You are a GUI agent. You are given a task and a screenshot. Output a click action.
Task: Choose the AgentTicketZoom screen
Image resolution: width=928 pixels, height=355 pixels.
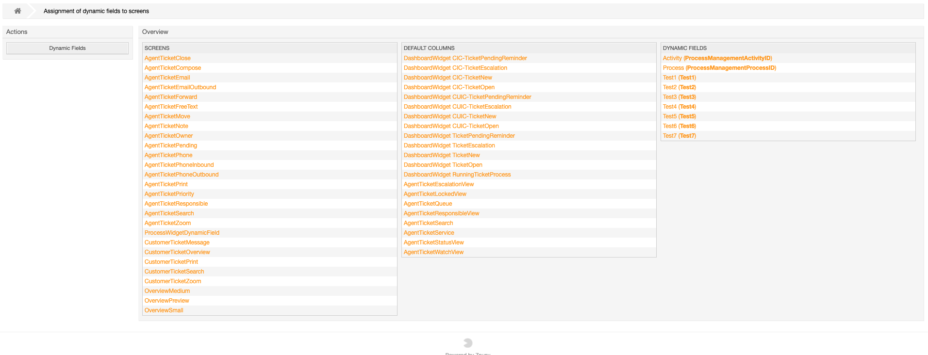(167, 223)
